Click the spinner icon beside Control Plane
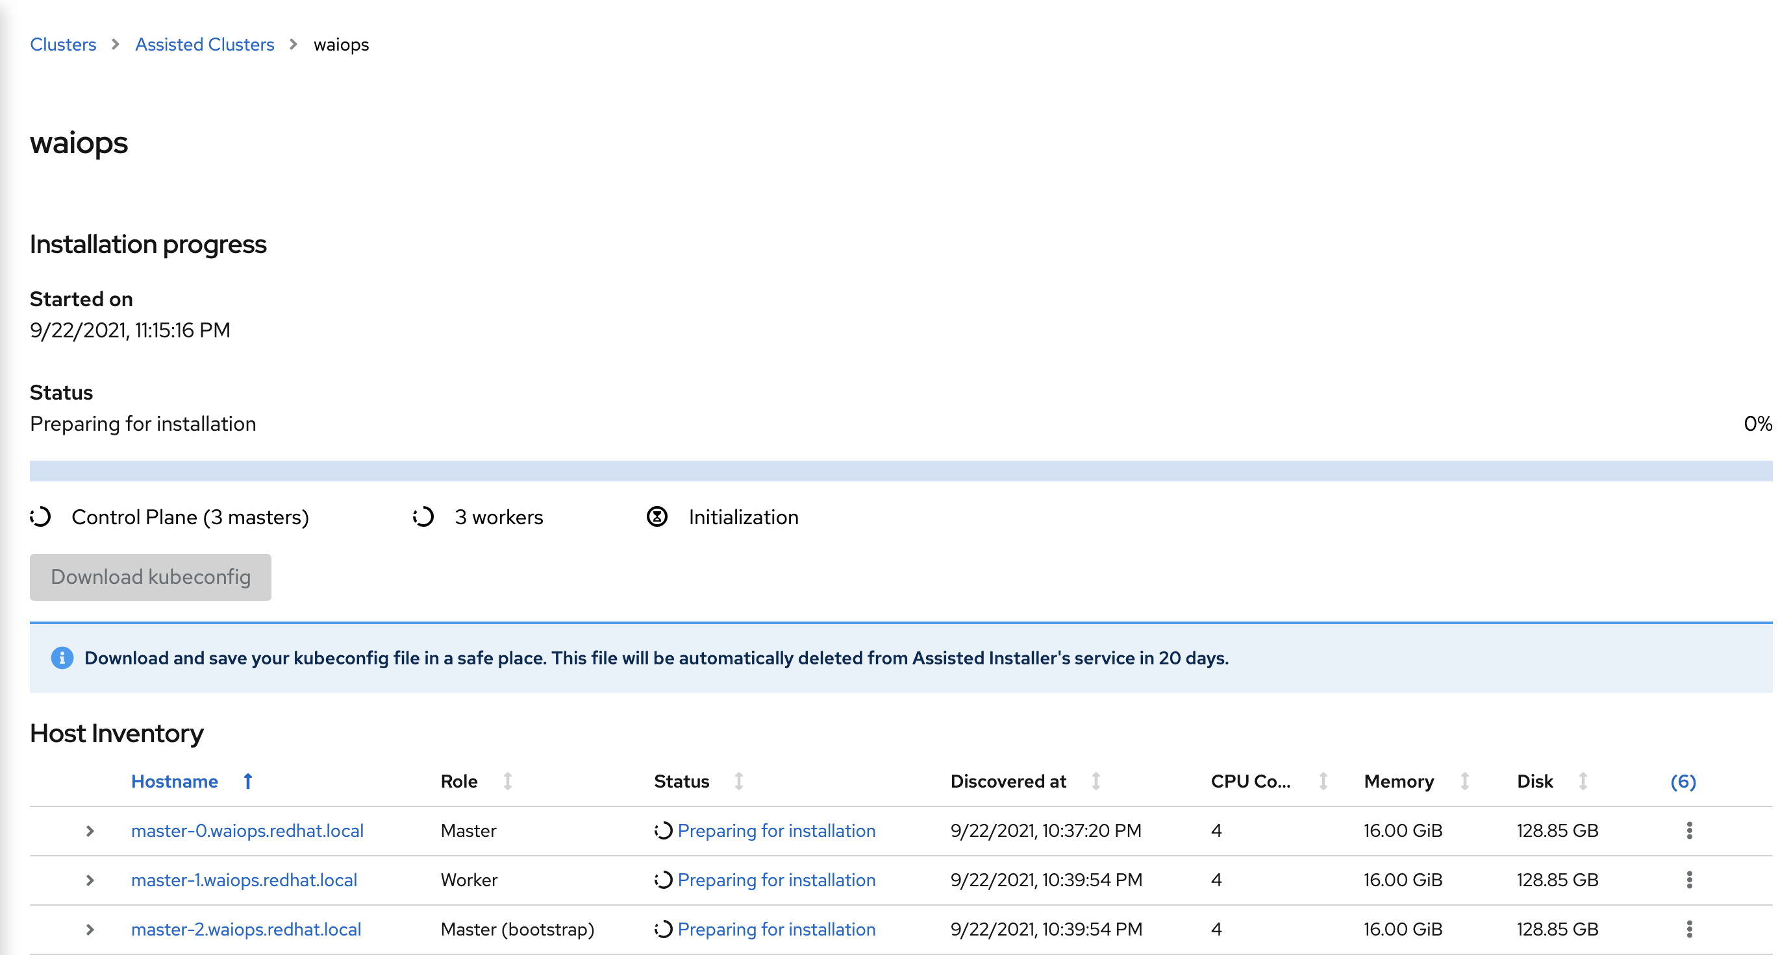Image resolution: width=1791 pixels, height=955 pixels. coord(40,516)
